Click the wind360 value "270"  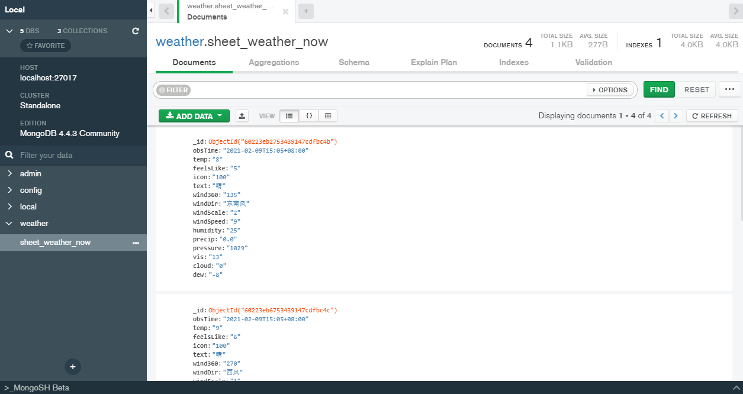[x=231, y=363]
